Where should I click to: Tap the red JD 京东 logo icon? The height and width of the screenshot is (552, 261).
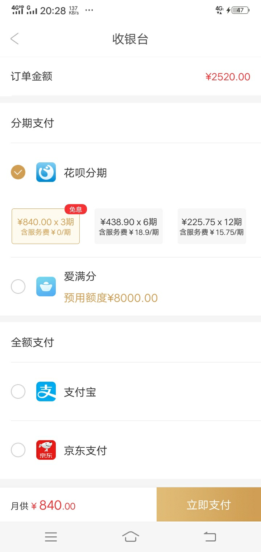click(46, 450)
